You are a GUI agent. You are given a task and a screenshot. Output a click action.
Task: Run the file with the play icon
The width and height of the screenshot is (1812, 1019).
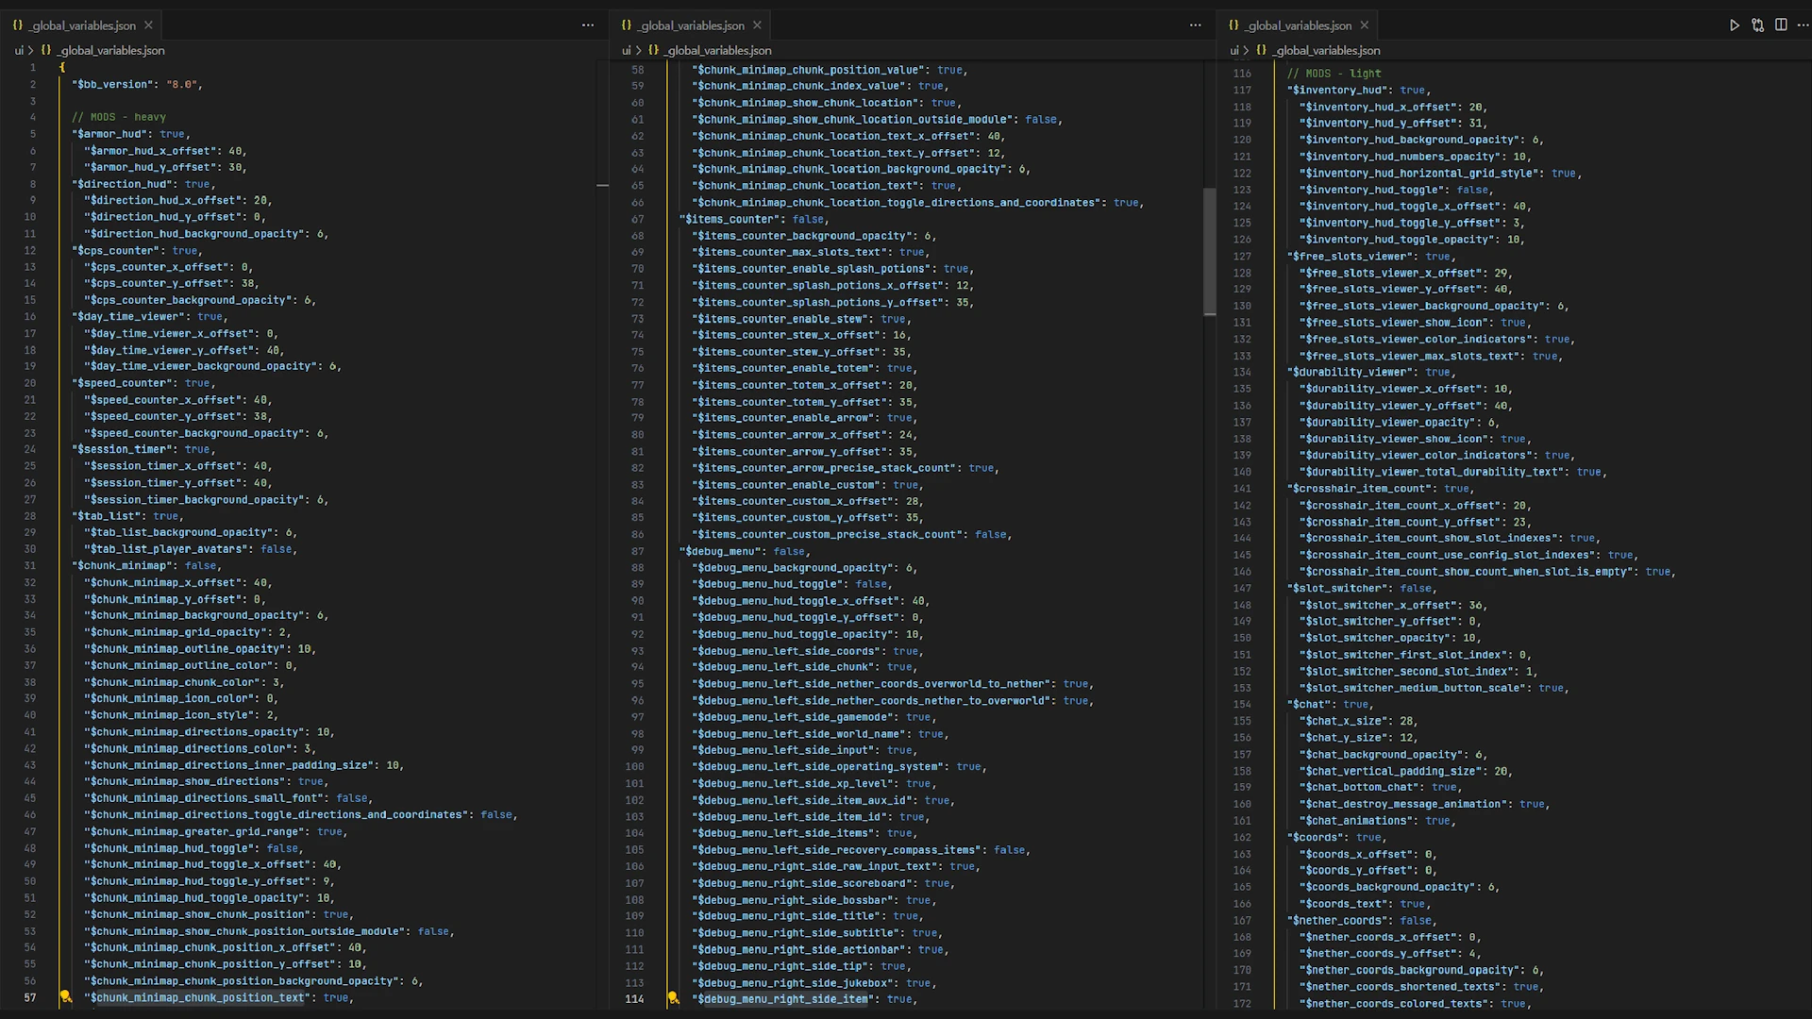point(1734,25)
